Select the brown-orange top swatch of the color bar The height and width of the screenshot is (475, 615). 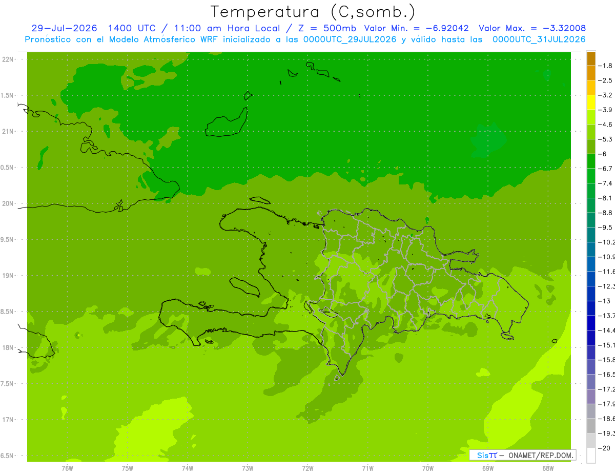pyautogui.click(x=591, y=58)
